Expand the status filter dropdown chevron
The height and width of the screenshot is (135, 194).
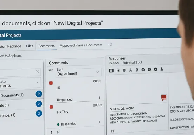[x=37, y=82]
